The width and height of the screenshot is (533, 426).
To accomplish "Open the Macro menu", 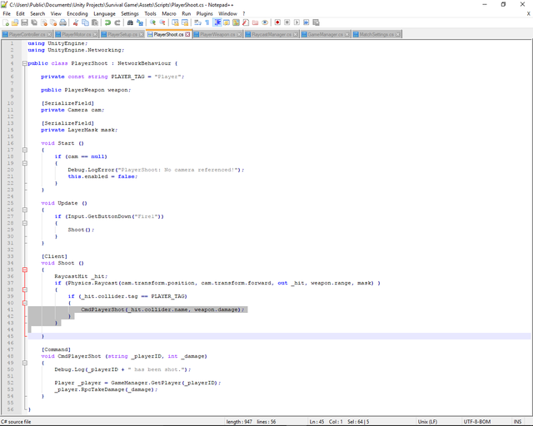I will pyautogui.click(x=169, y=13).
